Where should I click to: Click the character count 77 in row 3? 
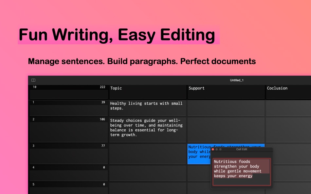point(103,146)
